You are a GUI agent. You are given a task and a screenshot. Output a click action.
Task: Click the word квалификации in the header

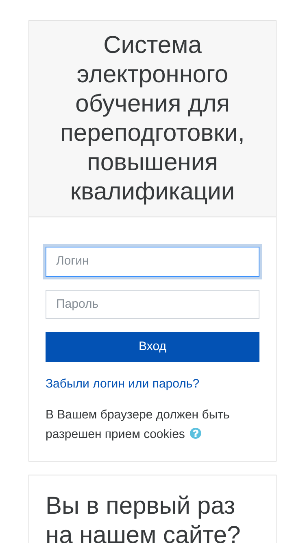[152, 192]
